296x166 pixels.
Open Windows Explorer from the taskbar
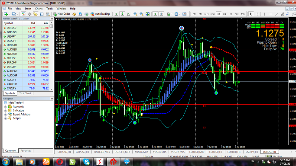point(19,162)
